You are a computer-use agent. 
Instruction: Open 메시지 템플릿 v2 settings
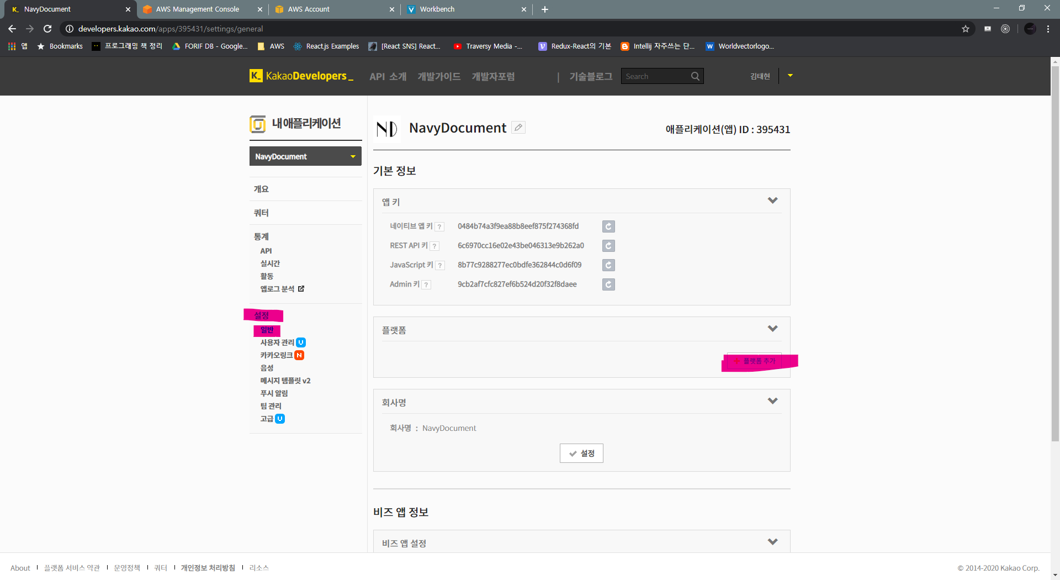[x=285, y=381]
